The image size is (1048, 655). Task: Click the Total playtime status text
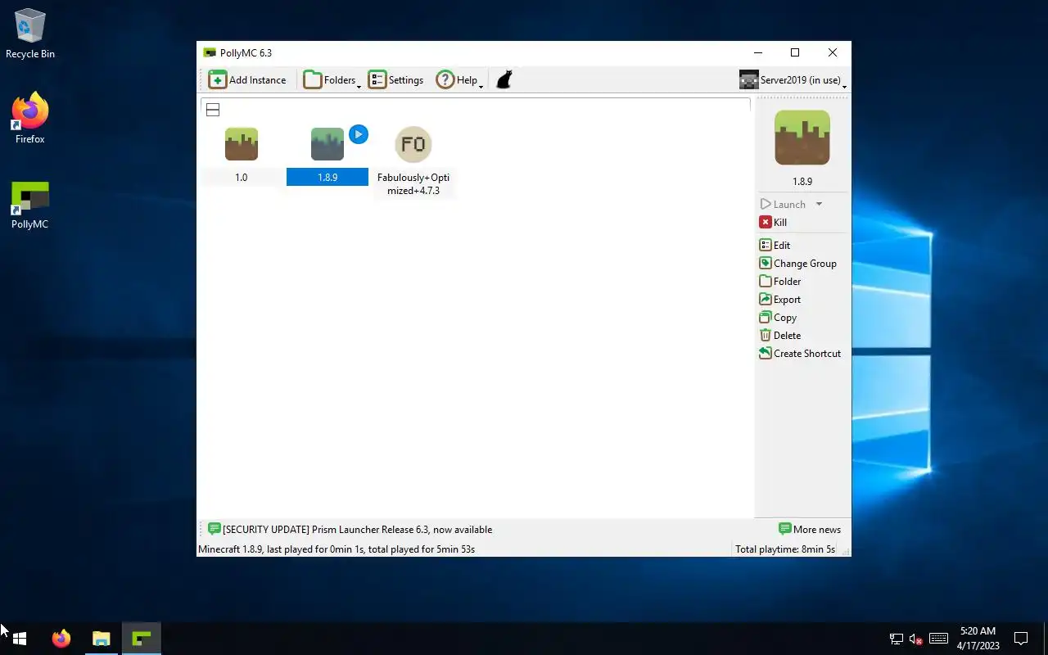click(x=785, y=549)
